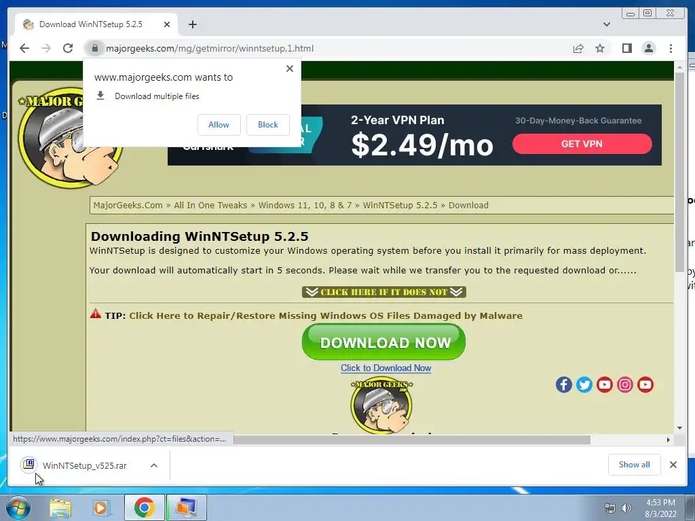Go back to the previous page
The image size is (695, 521).
tap(24, 48)
